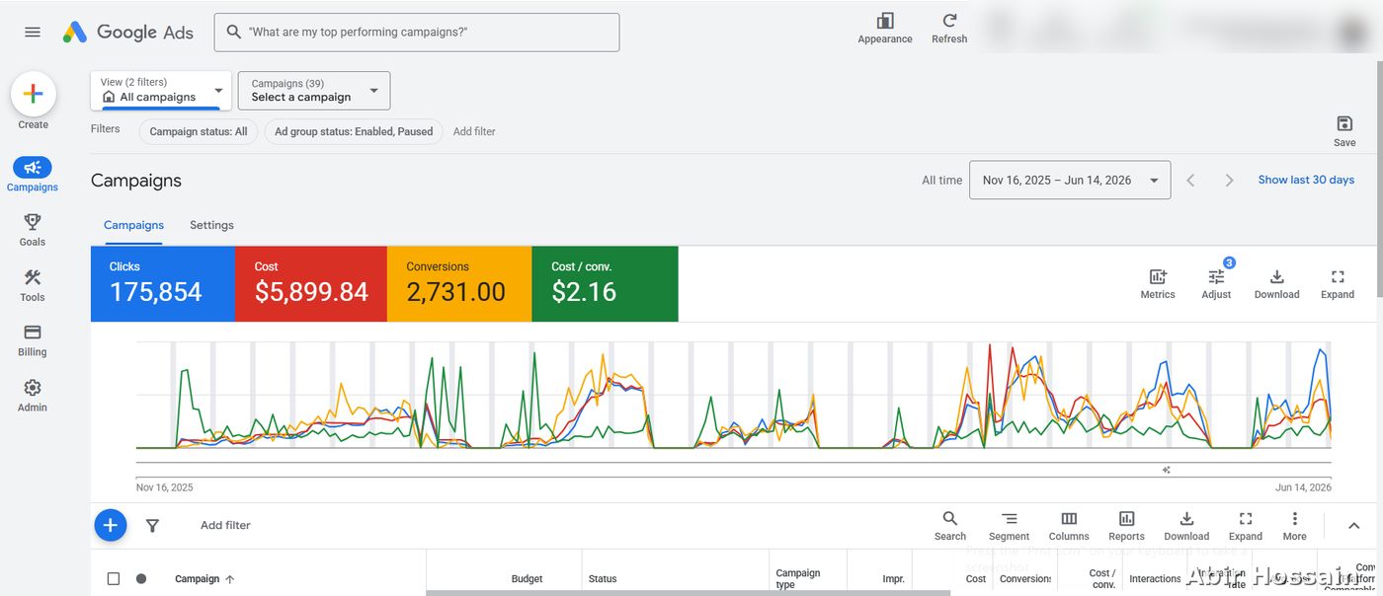Click Campaign status: All filter chip

tap(199, 131)
